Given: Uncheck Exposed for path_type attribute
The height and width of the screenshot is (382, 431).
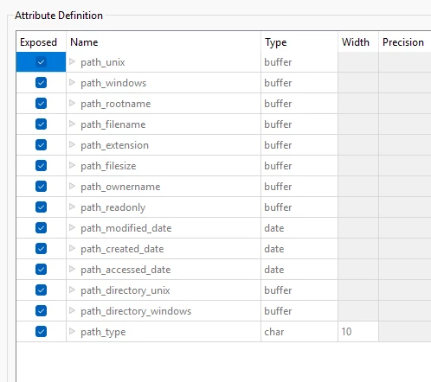Looking at the screenshot, I should click(41, 332).
